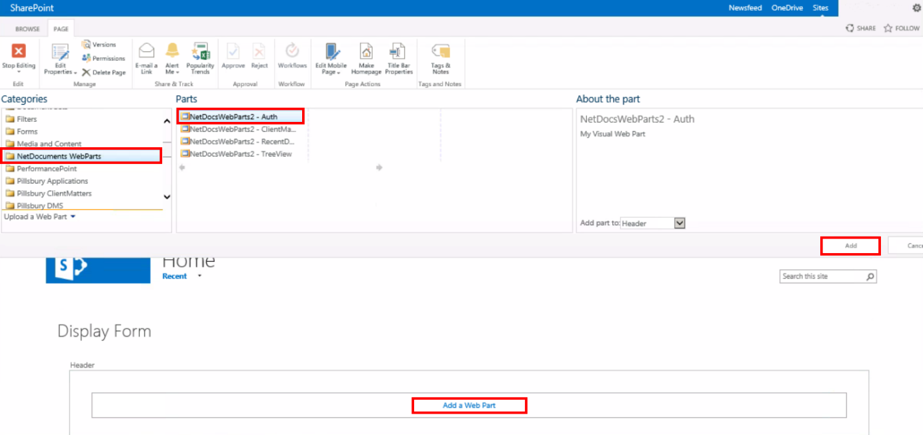This screenshot has height=435, width=923.
Task: Open the Add part to dropdown
Action: click(x=653, y=223)
